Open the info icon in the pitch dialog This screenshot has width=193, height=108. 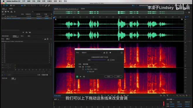(x=122, y=53)
